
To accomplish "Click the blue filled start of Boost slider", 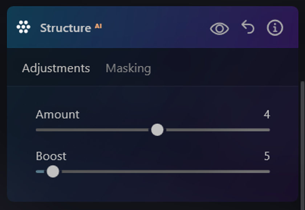I will (x=40, y=172).
